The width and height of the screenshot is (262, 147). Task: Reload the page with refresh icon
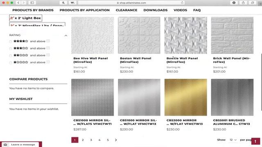tap(182, 3)
